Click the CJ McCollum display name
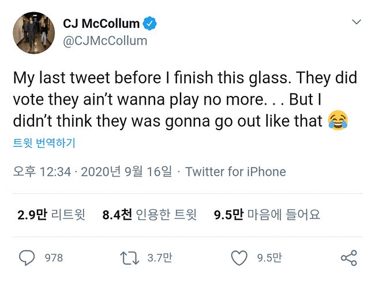 [x=101, y=24]
